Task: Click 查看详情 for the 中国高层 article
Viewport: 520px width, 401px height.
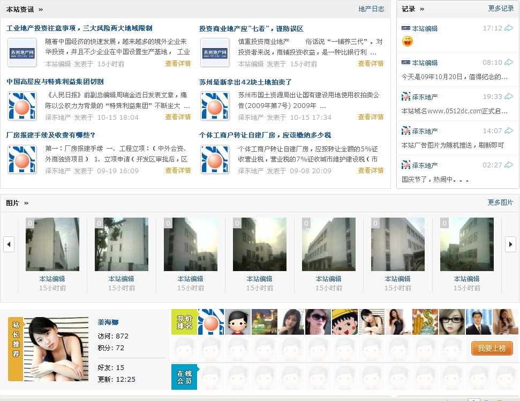Action: coord(178,117)
